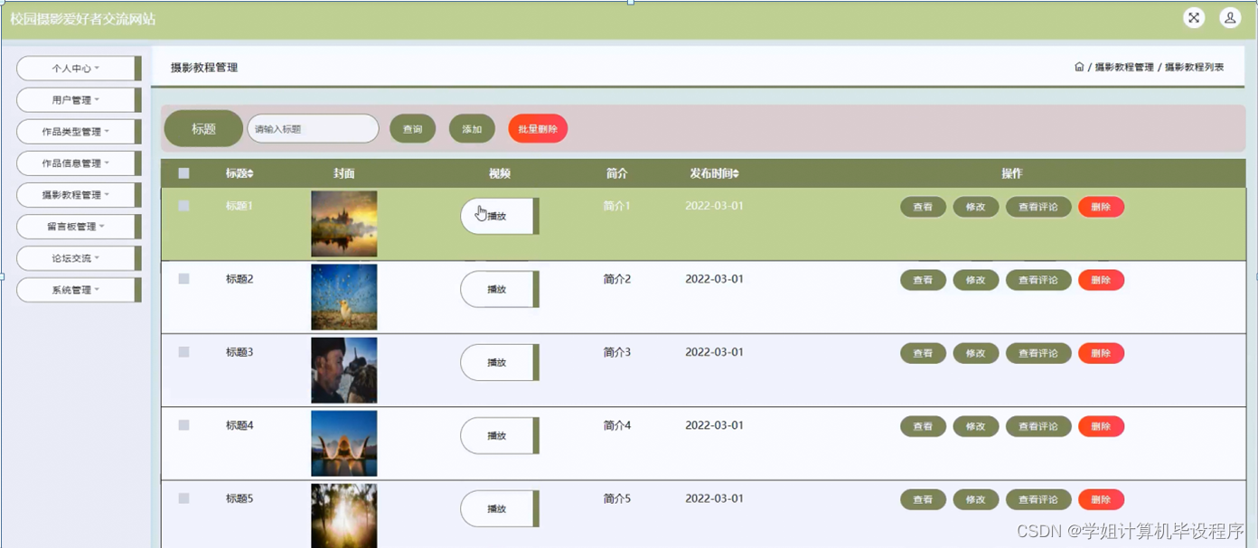Image resolution: width=1258 pixels, height=548 pixels.
Task: Open 标题3 photographer cover thumbnail
Action: point(343,370)
